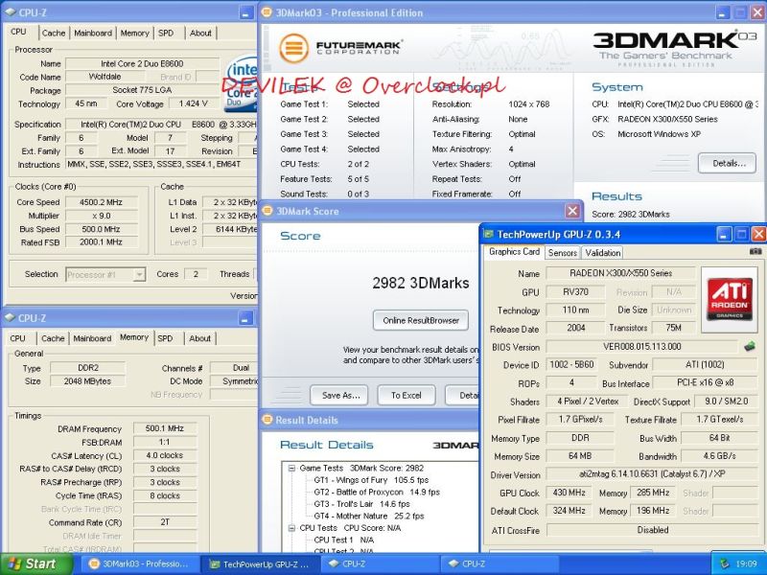Switch to SPD tab in top CPU-Z
Screen dimensions: 767x575
click(x=166, y=34)
